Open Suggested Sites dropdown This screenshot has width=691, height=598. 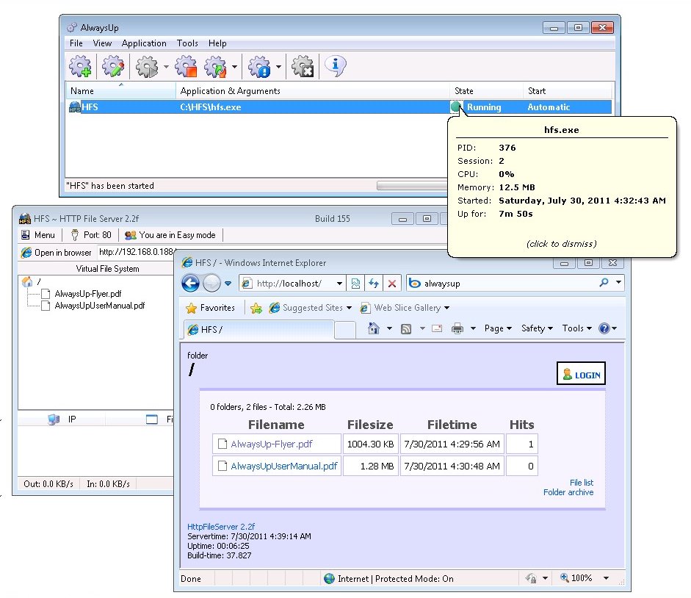click(310, 308)
